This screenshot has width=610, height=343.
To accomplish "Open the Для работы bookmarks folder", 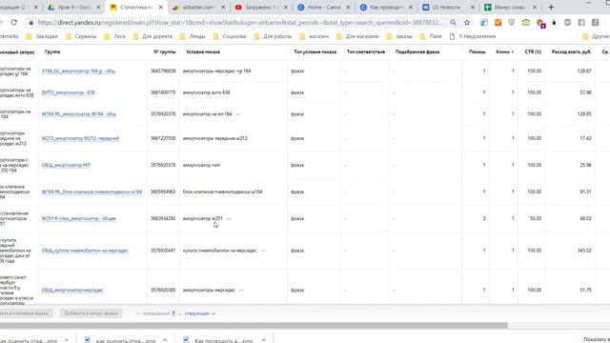I will coord(273,36).
